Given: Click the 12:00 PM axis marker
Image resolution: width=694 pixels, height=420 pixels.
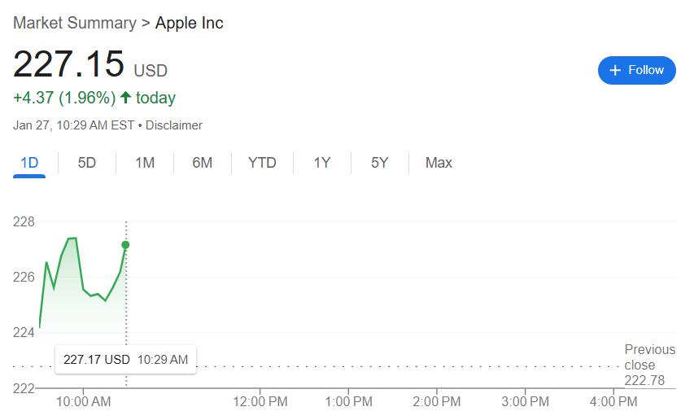Looking at the screenshot, I should 260,401.
